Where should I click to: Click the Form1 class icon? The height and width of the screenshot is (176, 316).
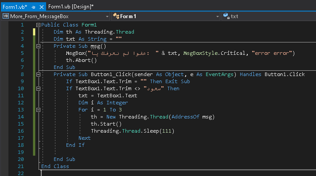(116, 16)
